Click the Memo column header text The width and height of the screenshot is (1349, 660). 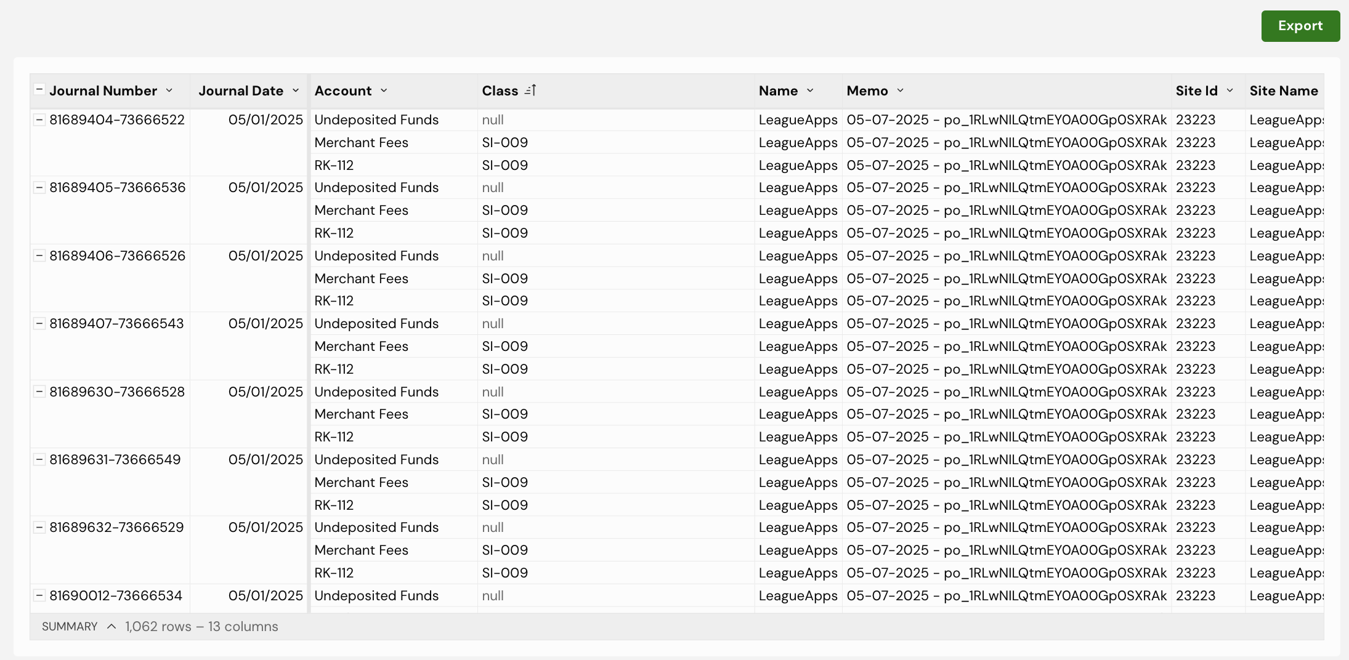click(x=867, y=91)
